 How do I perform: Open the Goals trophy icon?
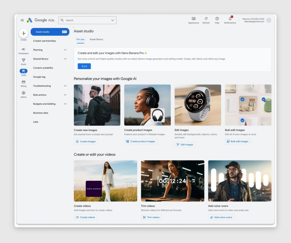pos(23,60)
